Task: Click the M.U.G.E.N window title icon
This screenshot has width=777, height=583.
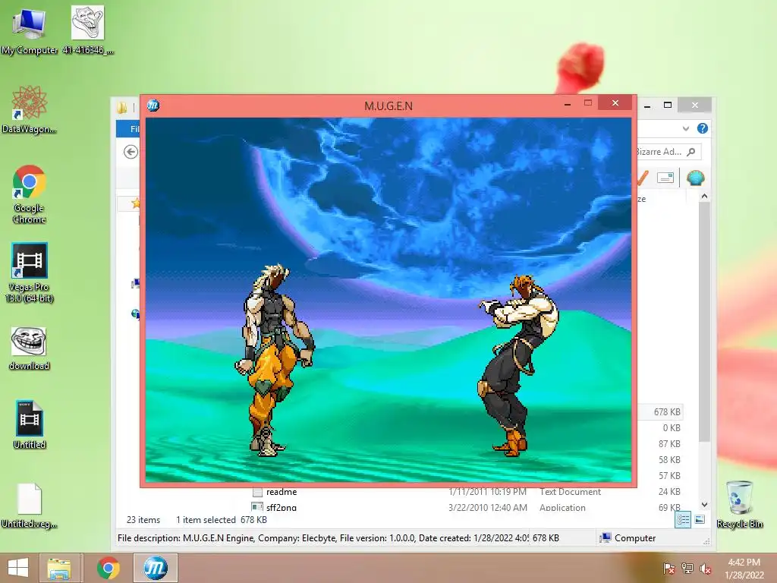Action: [153, 105]
